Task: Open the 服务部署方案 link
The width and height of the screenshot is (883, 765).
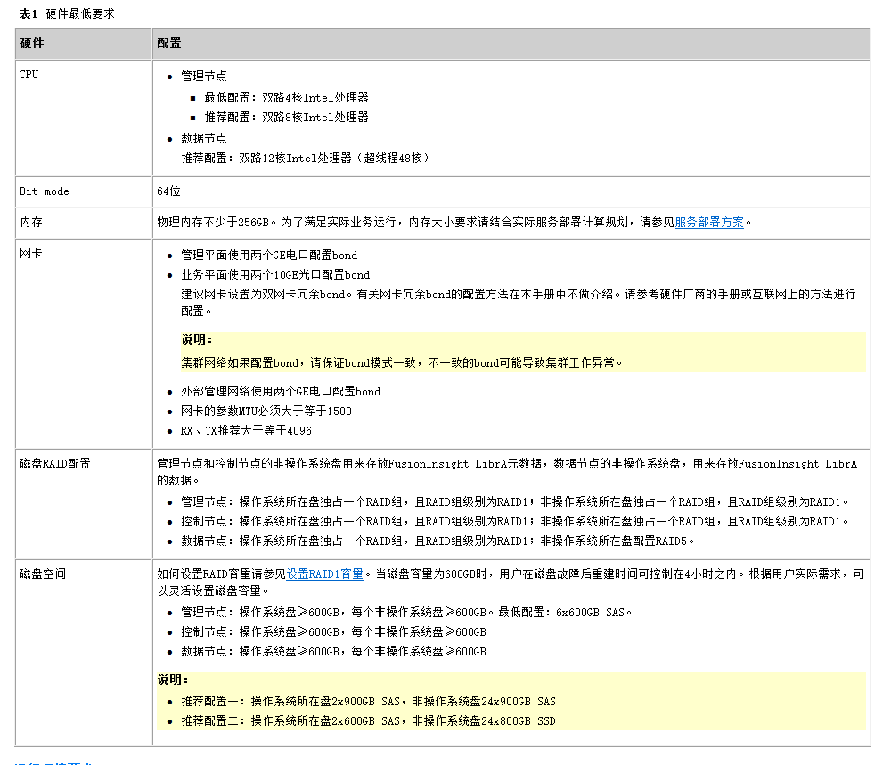Action: coord(709,223)
